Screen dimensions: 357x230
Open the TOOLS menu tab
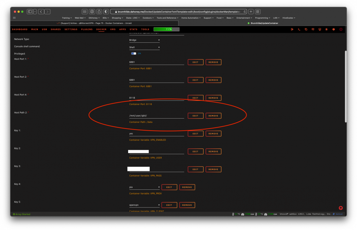tap(145, 29)
